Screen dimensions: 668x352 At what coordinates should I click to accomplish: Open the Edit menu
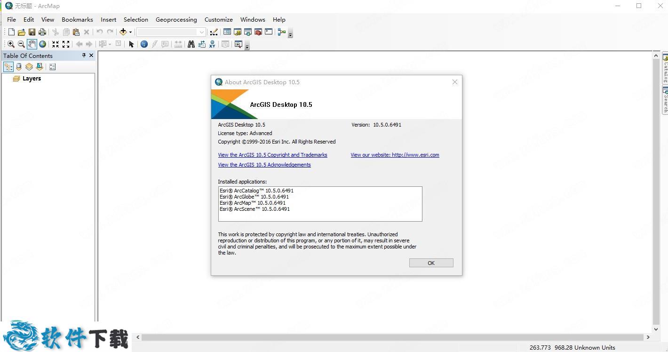29,19
